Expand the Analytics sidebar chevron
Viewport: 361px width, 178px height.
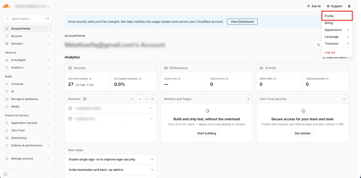coord(49,67)
